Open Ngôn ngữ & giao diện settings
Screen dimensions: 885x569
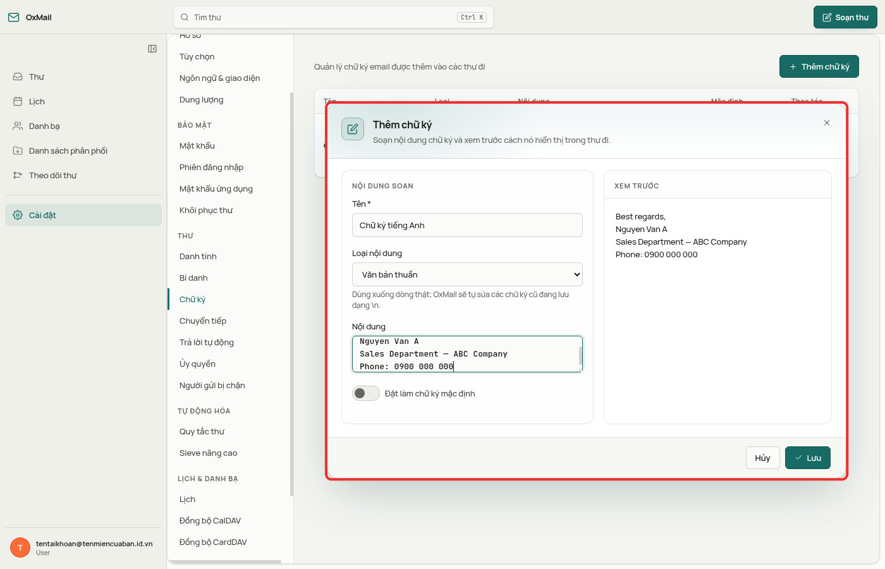coord(220,78)
